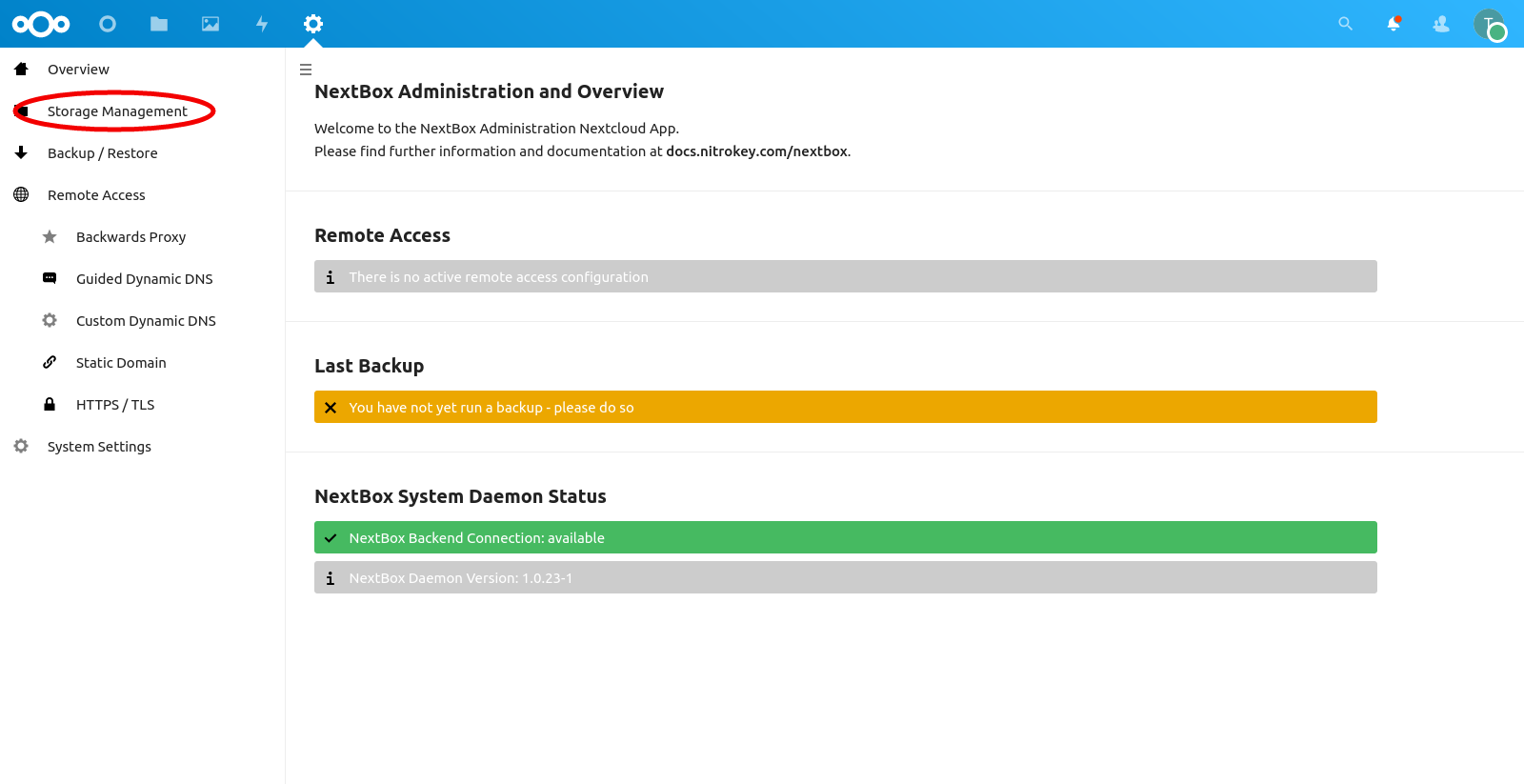Click the 'Last Backup' heading
Image resolution: width=1524 pixels, height=784 pixels.
point(369,366)
